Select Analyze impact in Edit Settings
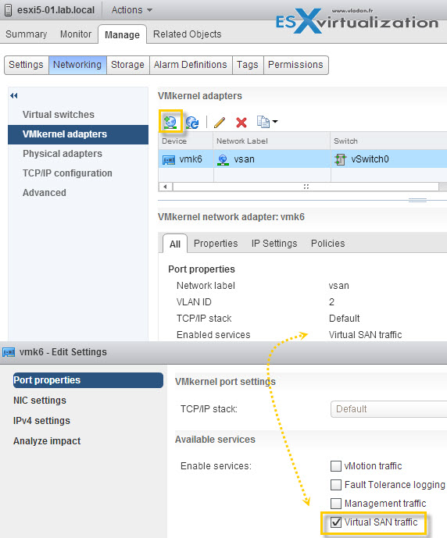Screen dimensions: 447x538 47,441
